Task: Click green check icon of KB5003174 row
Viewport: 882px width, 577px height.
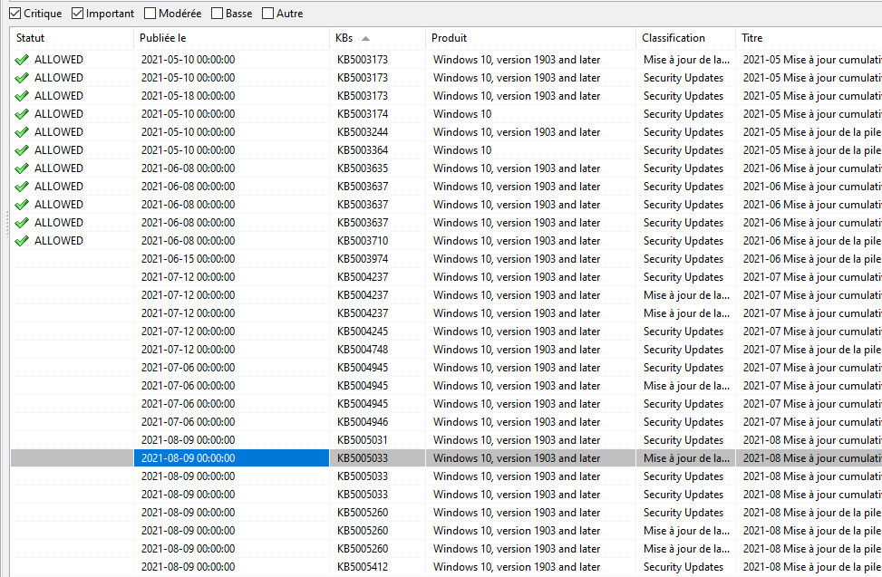Action: [22, 114]
